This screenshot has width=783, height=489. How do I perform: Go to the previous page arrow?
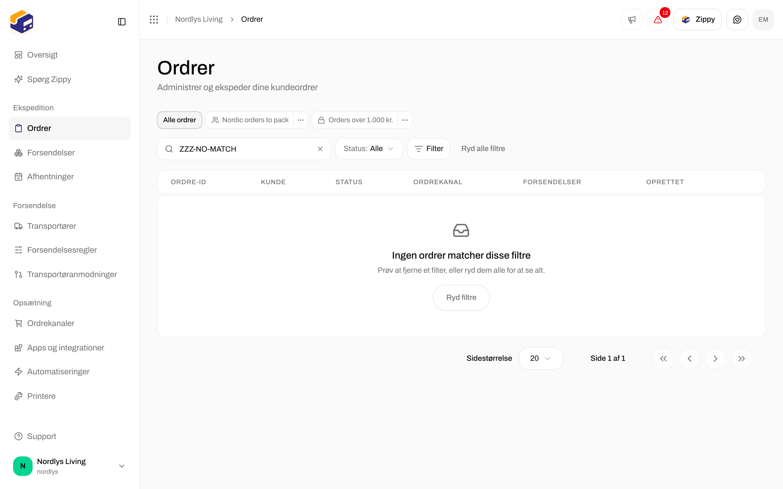[689, 358]
